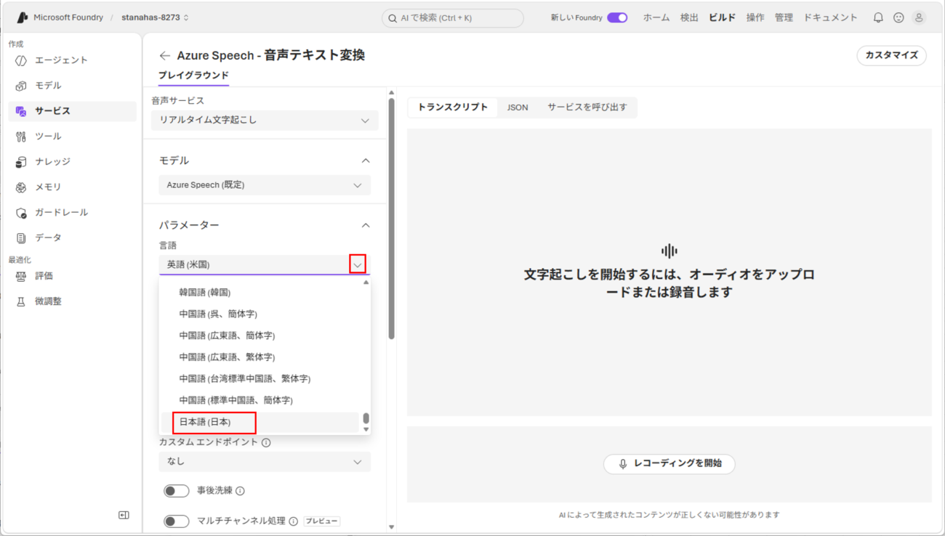Open the stanahas-8273 project switcher
945x536 pixels.
(x=156, y=17)
